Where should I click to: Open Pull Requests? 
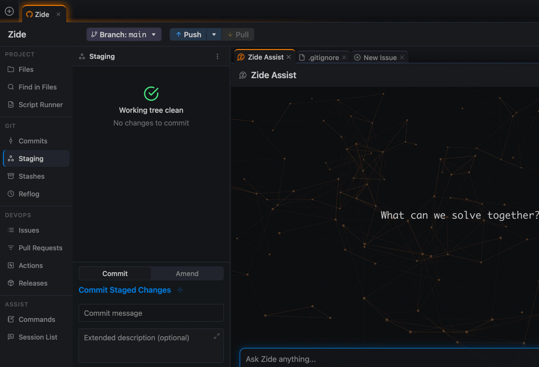(36, 248)
